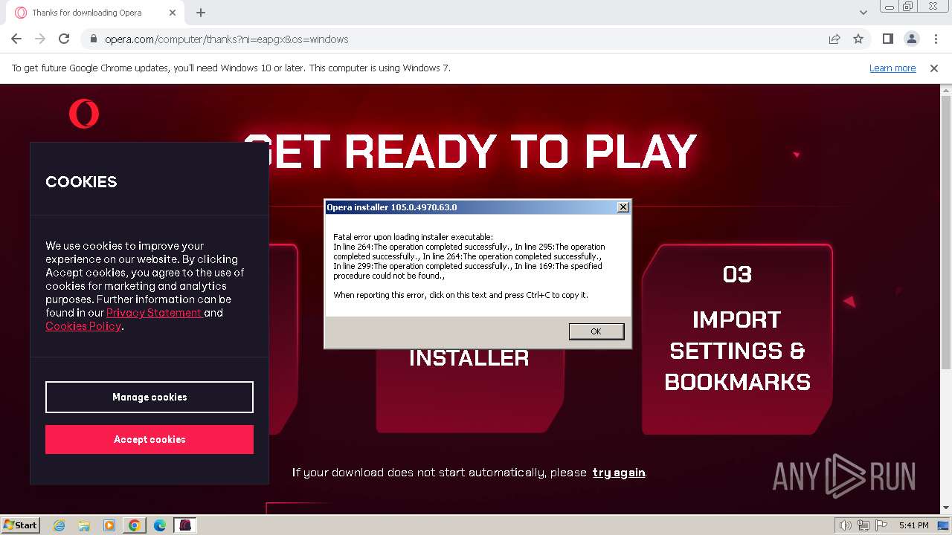Open Microsoft Edge from the taskbar
Image resolution: width=952 pixels, height=535 pixels.
[x=160, y=525]
